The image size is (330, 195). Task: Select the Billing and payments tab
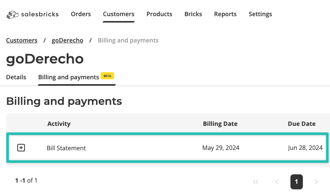(69, 77)
